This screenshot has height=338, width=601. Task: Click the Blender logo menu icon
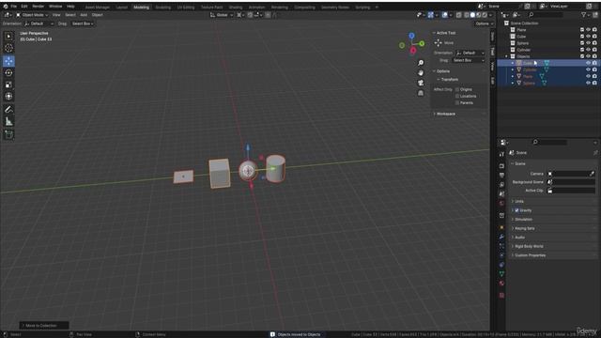(x=6, y=7)
